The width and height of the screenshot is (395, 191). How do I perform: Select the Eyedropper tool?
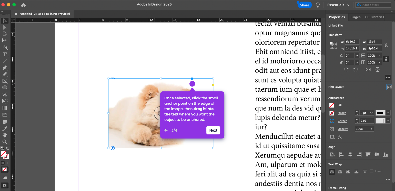point(5,129)
